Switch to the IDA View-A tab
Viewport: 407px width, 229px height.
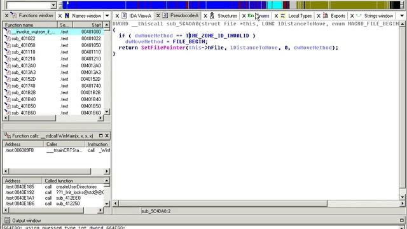coord(140,16)
